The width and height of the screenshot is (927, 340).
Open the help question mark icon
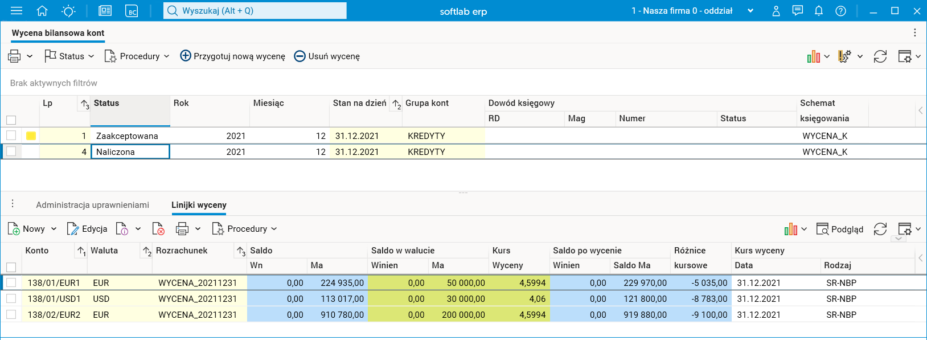click(840, 11)
